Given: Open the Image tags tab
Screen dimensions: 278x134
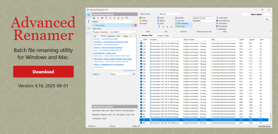Looking at the screenshot, I should click(x=126, y=36).
